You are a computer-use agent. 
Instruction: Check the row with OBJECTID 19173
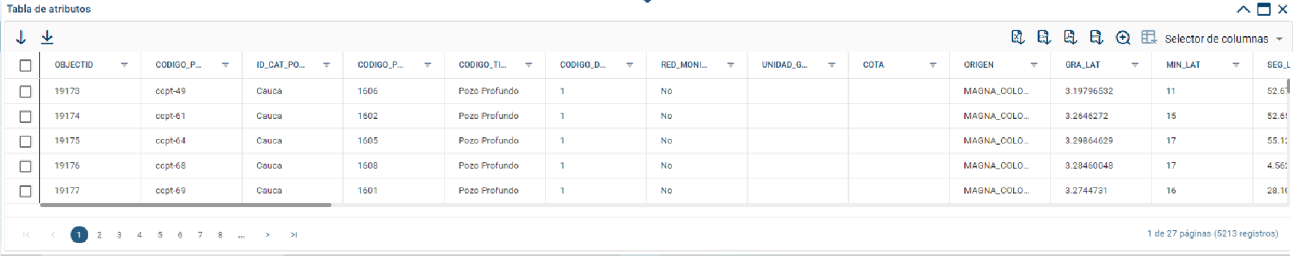point(25,91)
